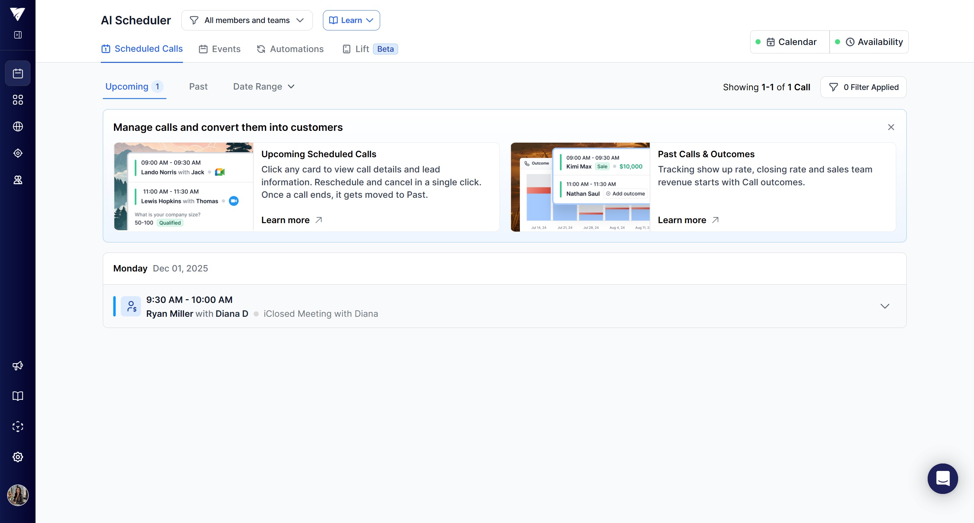The image size is (974, 523).
Task: Open the chat support bubble
Action: pos(942,478)
